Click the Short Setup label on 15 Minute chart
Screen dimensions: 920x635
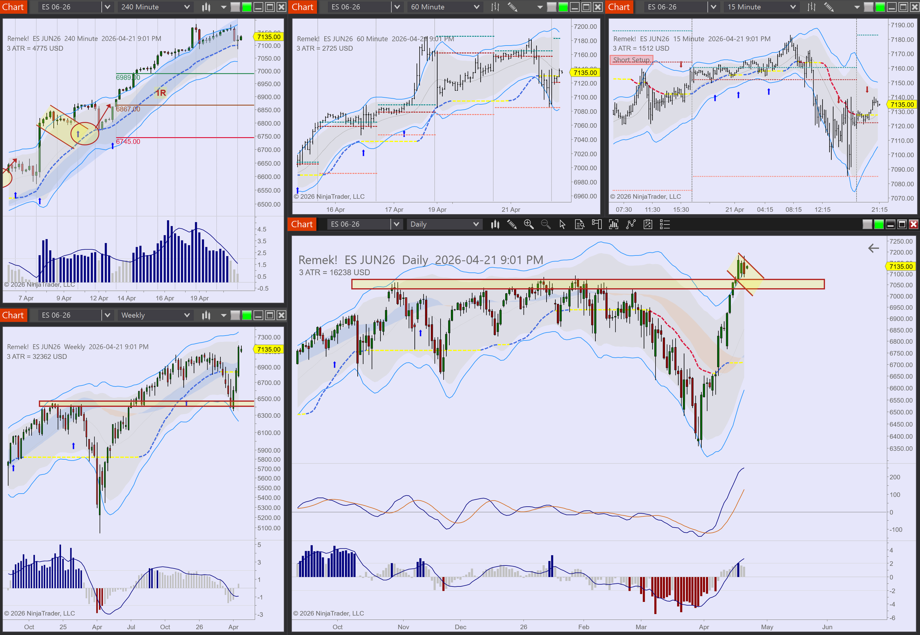(631, 60)
